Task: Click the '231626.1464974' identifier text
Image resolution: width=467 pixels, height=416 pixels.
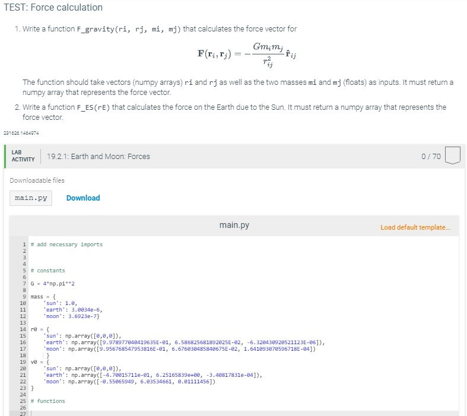Action: coord(21,133)
